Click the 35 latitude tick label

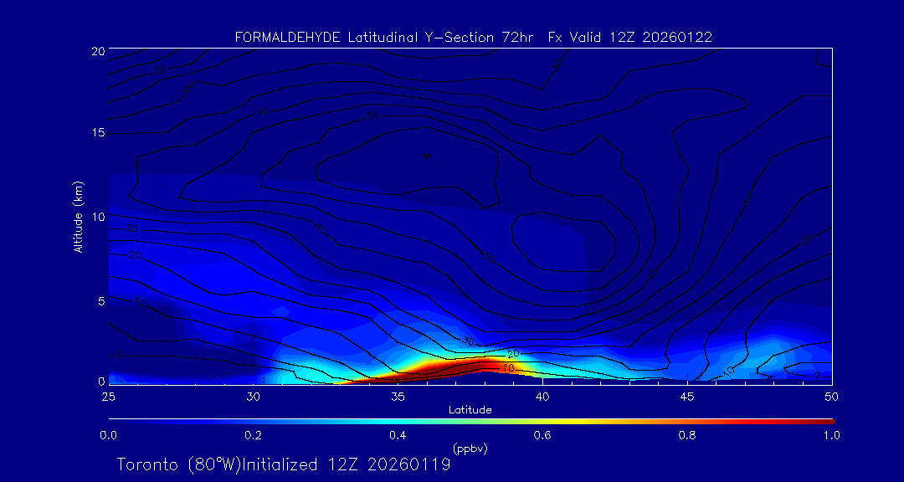coord(398,395)
